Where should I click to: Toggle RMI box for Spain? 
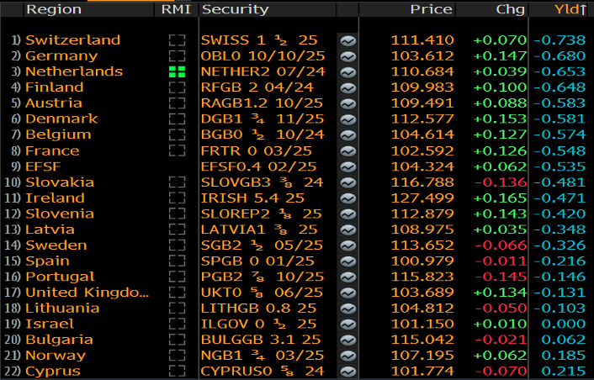177,261
